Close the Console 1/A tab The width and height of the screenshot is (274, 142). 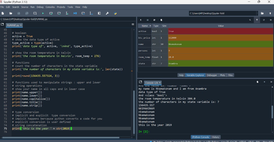tap(160, 83)
